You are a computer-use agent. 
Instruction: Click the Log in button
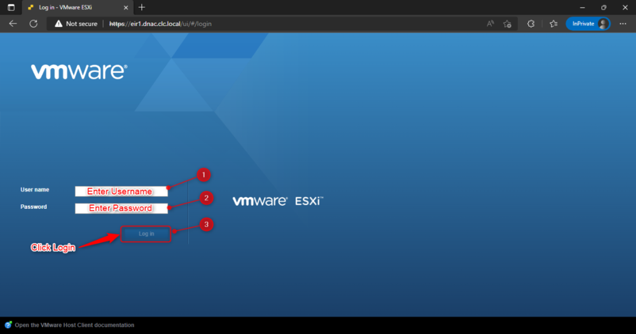coord(146,234)
